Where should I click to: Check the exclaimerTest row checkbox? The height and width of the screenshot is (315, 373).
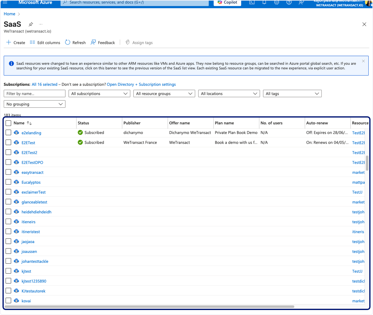coord(8,192)
